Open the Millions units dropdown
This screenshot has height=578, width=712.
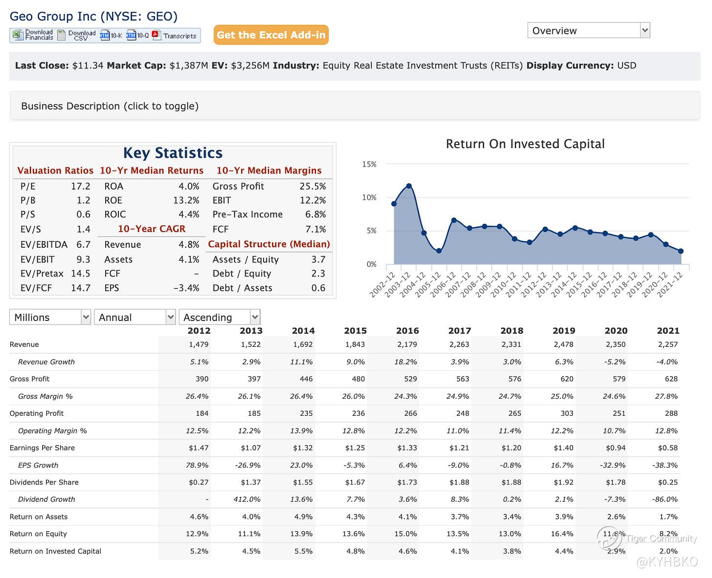[x=50, y=317]
